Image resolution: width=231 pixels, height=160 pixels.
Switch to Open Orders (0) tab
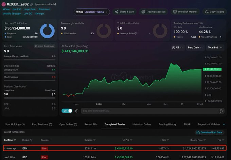coord(68,124)
